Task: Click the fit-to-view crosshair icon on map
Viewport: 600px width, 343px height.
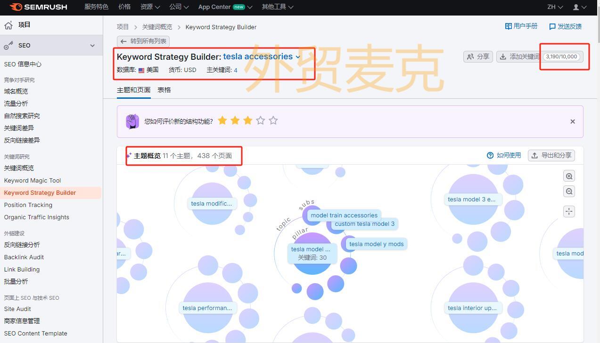Action: 569,211
